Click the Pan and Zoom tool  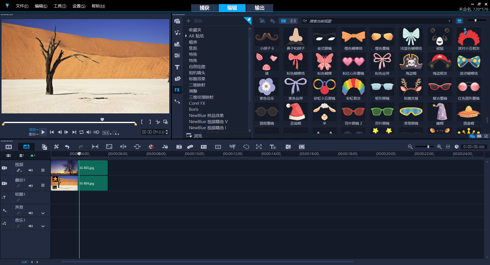pyautogui.click(x=259, y=147)
